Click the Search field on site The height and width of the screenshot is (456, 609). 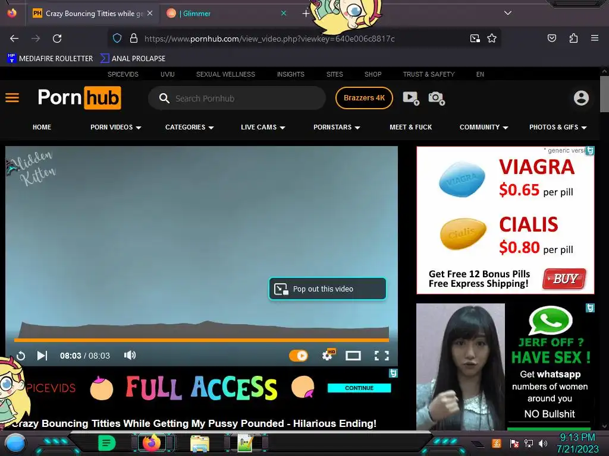coord(237,98)
